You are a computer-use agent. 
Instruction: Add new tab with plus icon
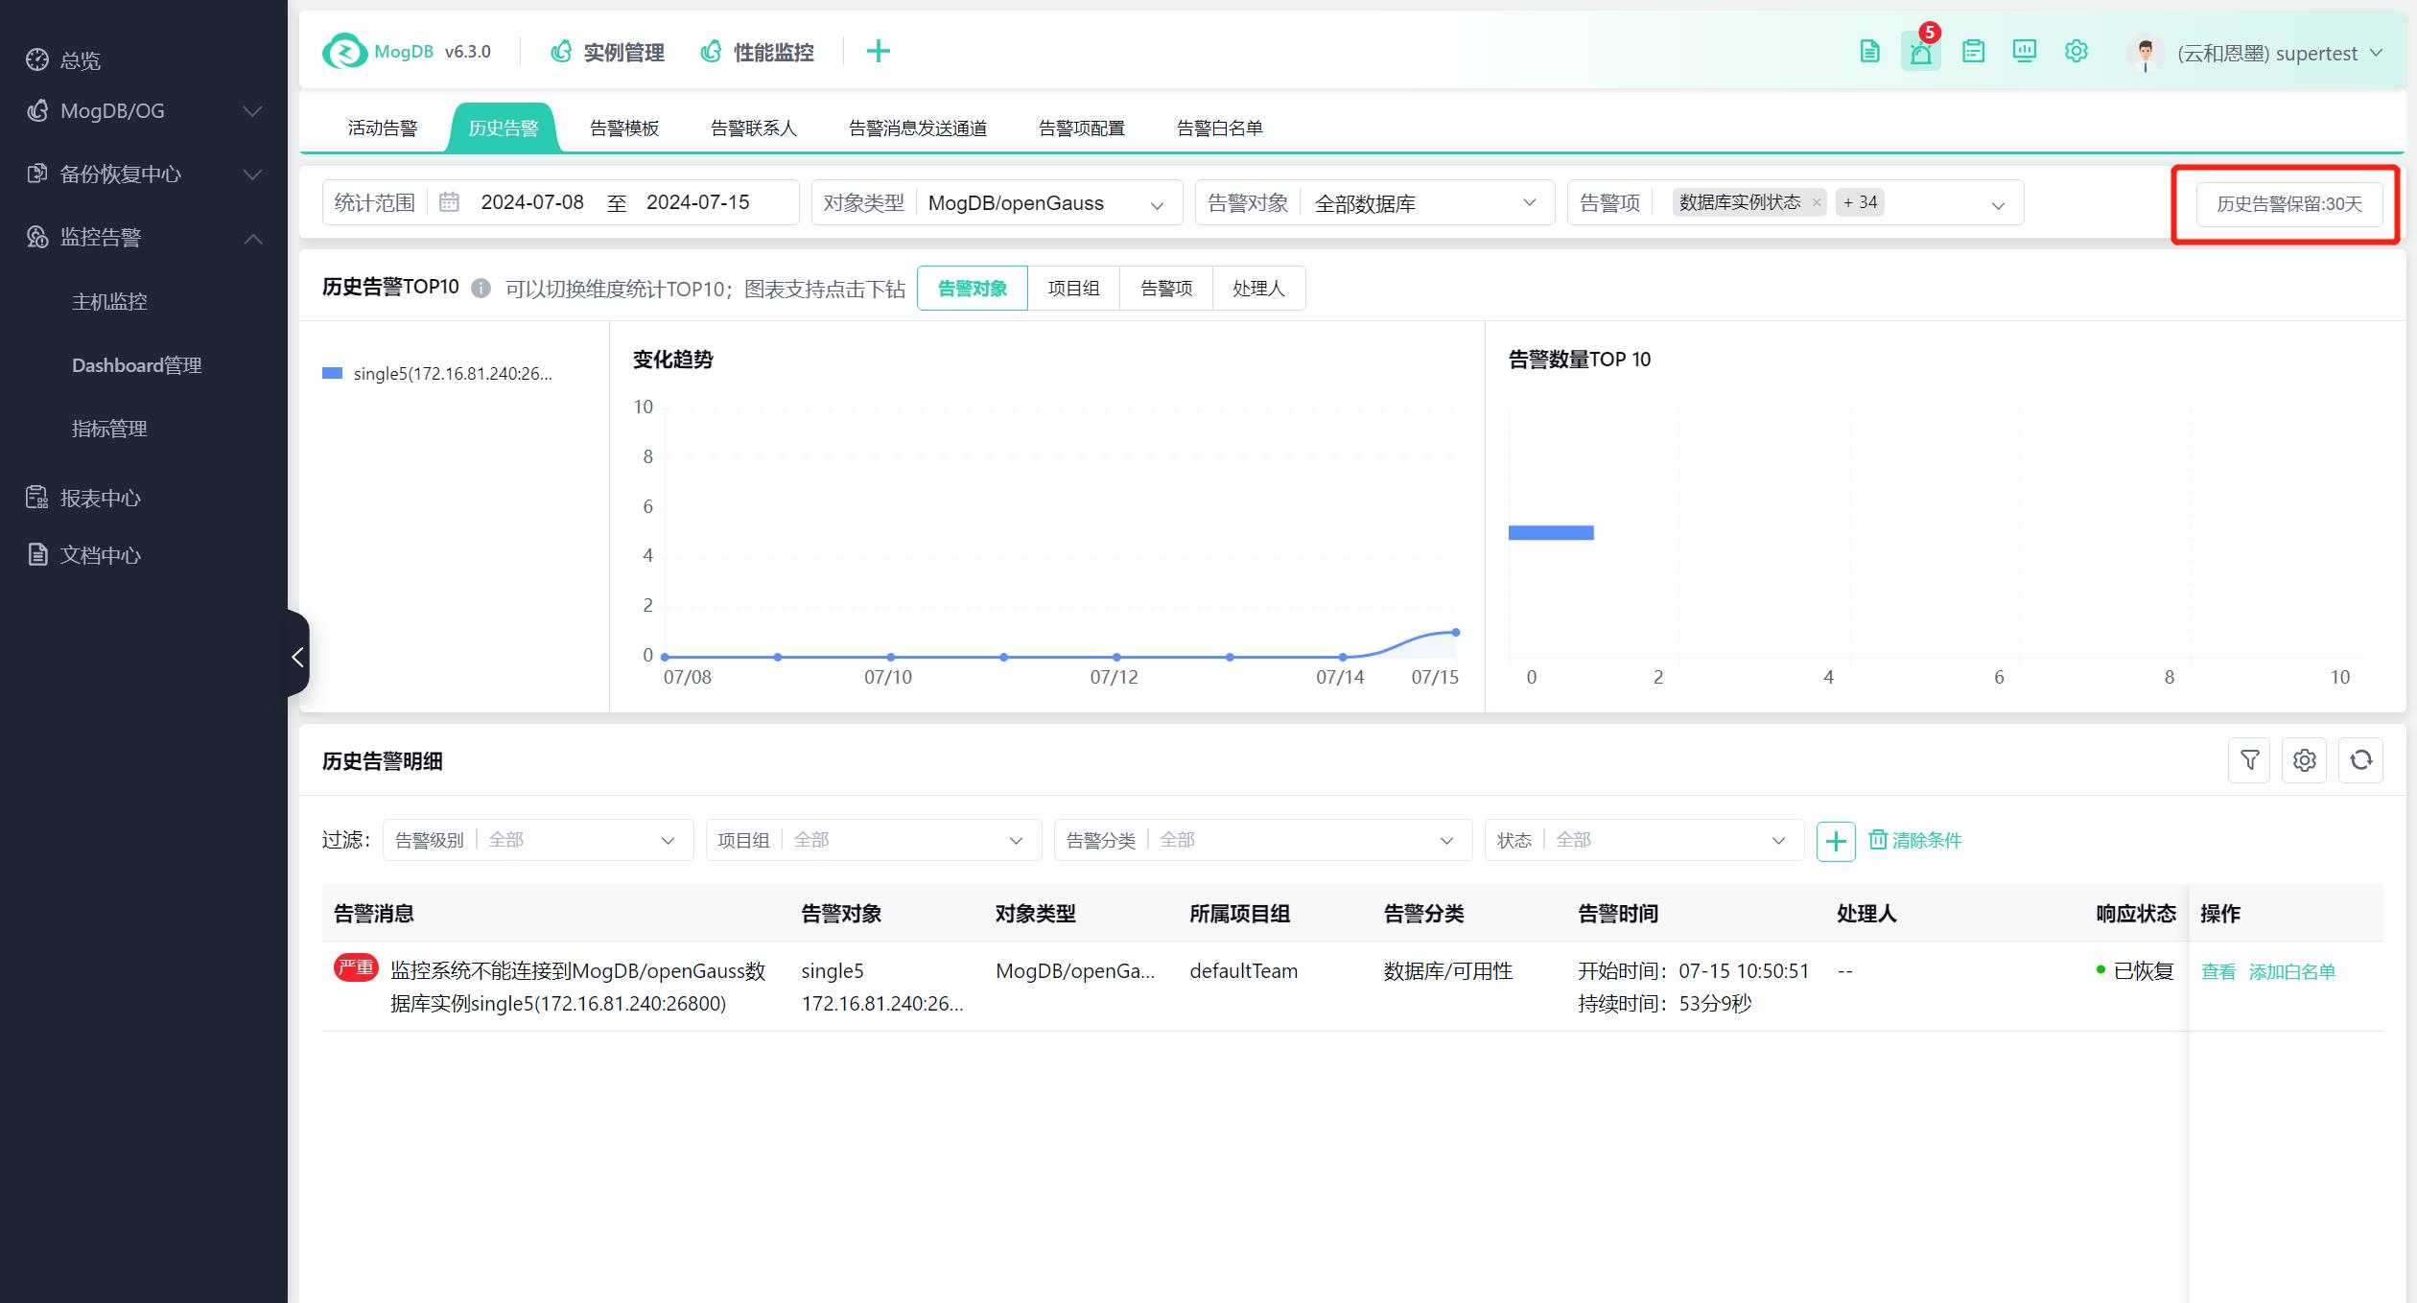pos(878,52)
